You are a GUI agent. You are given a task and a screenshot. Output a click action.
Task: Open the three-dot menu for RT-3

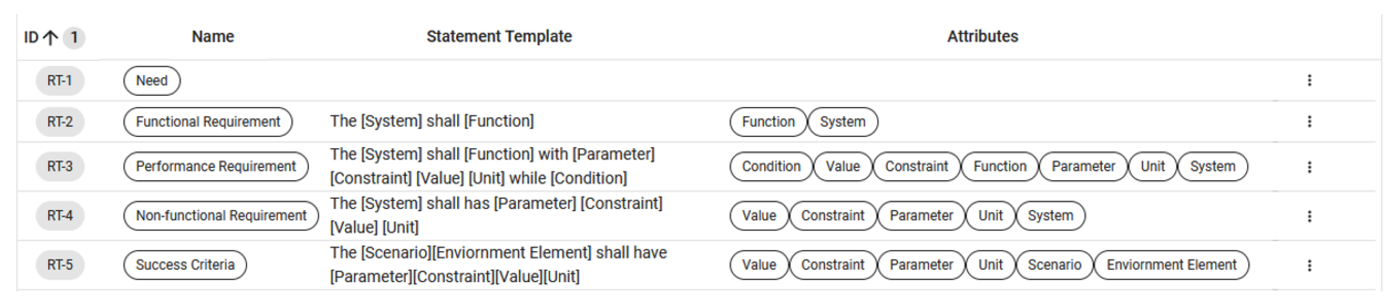pyautogui.click(x=1309, y=167)
